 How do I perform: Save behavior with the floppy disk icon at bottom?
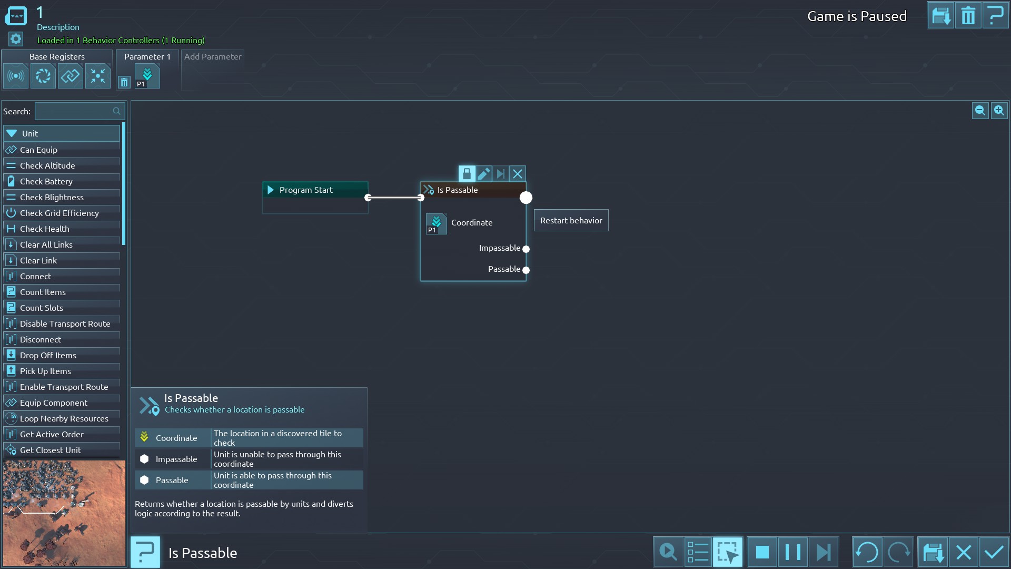[933, 552]
